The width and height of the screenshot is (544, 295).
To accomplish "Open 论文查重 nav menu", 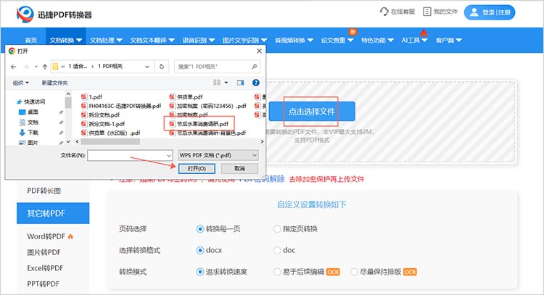I will [x=337, y=40].
